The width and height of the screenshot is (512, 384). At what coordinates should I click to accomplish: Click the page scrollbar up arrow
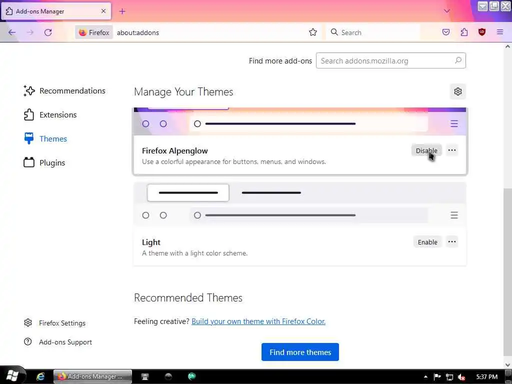pos(507,46)
